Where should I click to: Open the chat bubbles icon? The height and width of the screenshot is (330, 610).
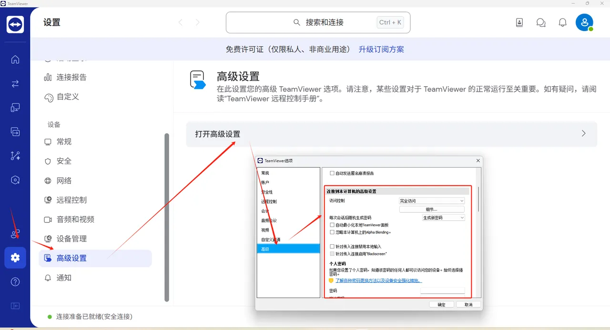[x=541, y=22]
